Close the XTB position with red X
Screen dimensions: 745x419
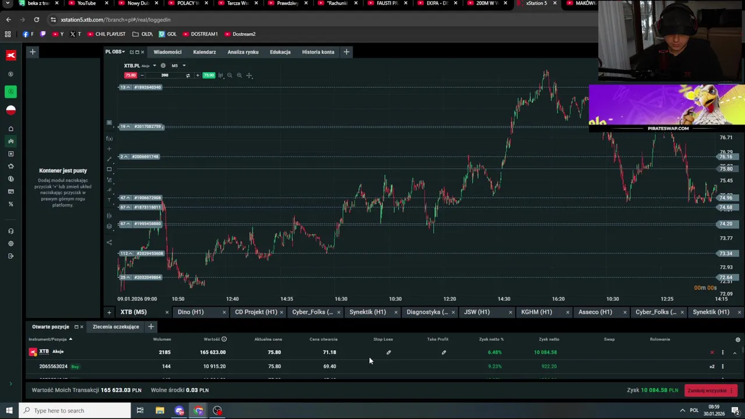pos(712,352)
